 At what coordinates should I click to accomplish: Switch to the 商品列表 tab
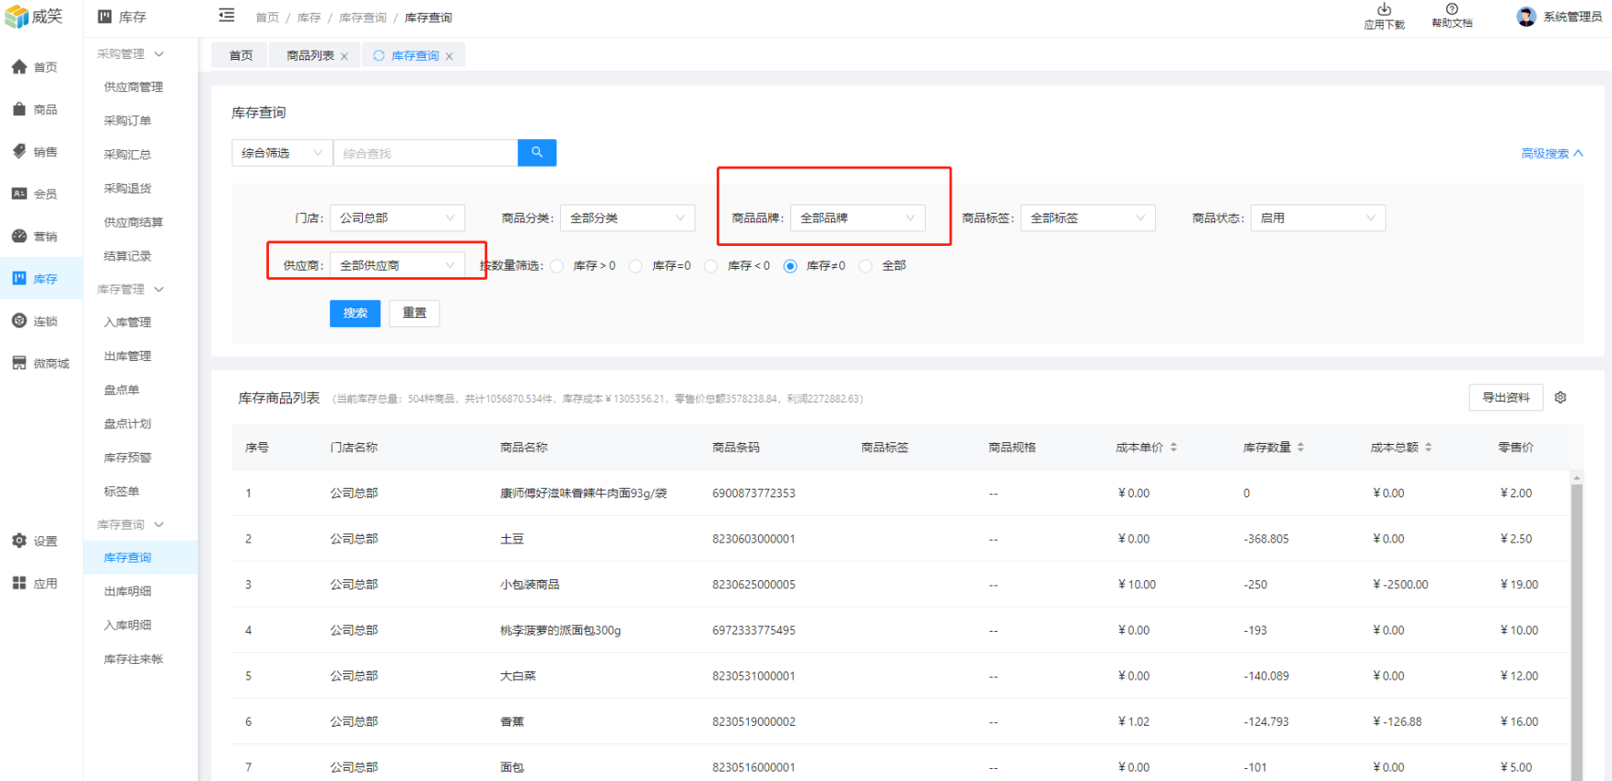click(x=310, y=56)
